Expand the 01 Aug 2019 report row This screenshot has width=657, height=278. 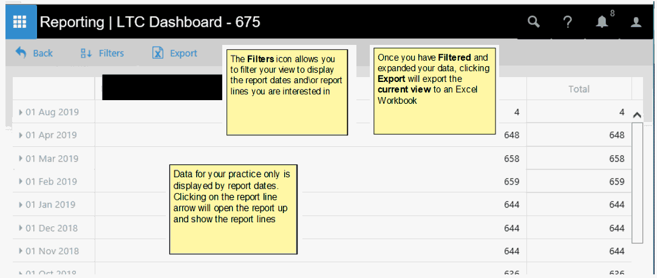pyautogui.click(x=21, y=112)
